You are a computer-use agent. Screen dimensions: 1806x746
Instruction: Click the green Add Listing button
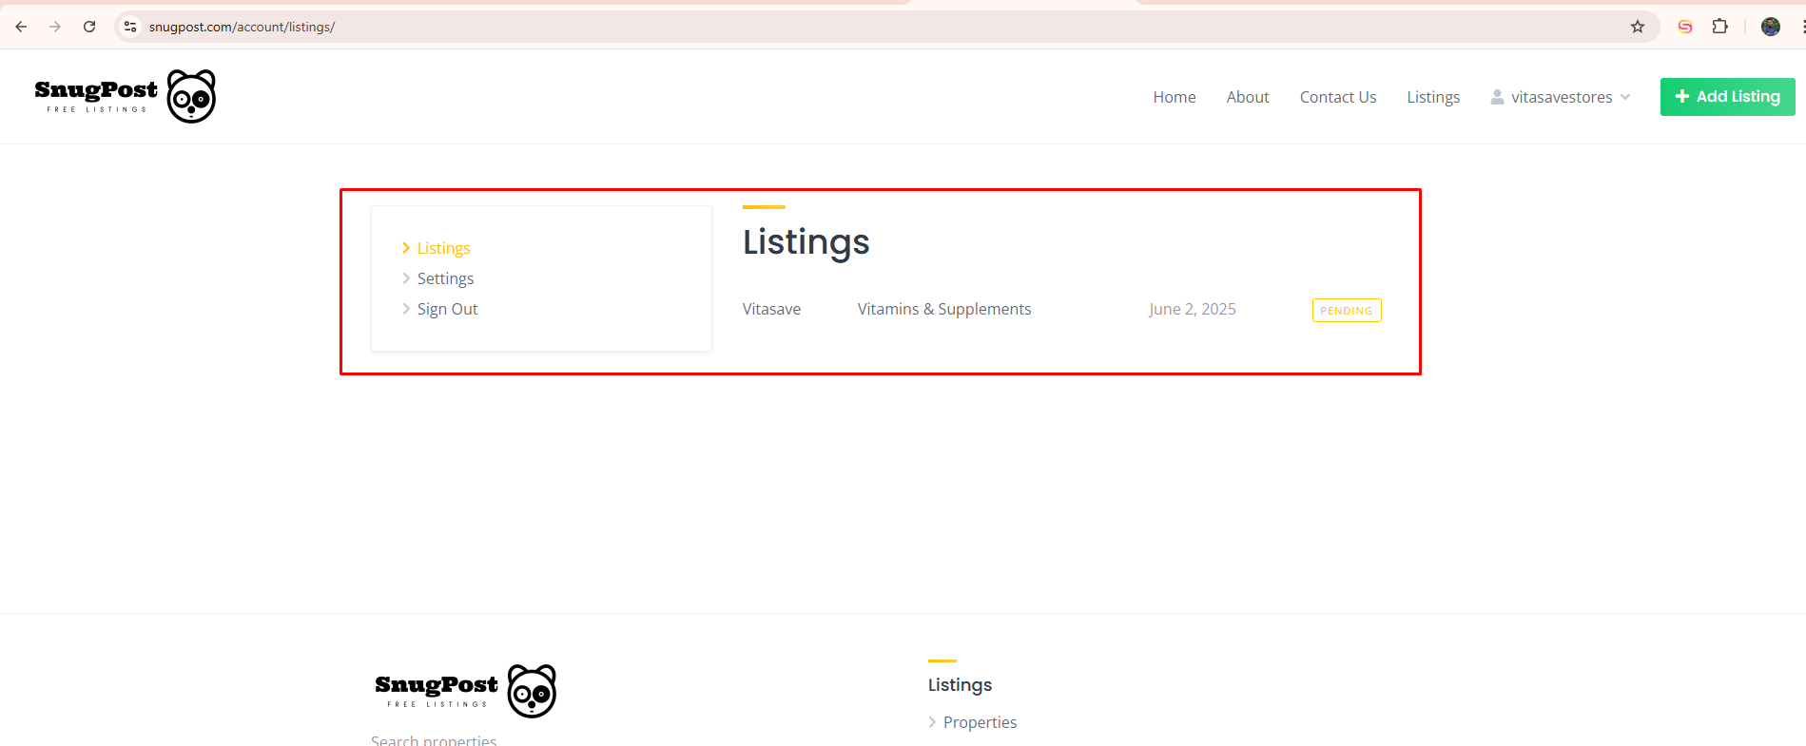[x=1727, y=97]
